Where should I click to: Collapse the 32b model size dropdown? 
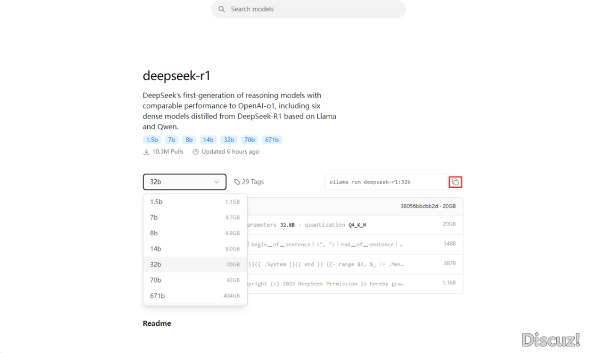(184, 182)
